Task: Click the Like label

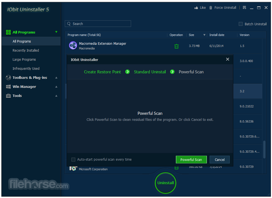Action: [203, 8]
